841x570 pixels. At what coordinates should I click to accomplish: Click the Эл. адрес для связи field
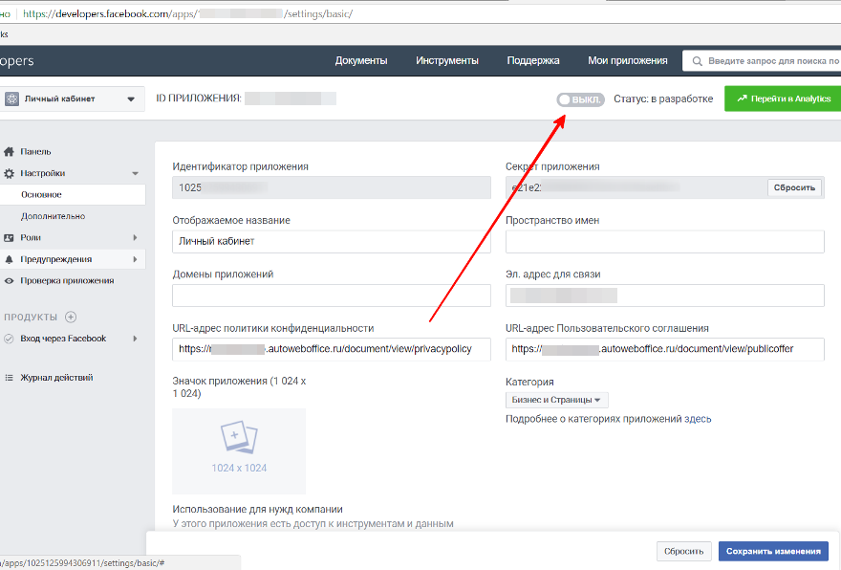coord(664,296)
